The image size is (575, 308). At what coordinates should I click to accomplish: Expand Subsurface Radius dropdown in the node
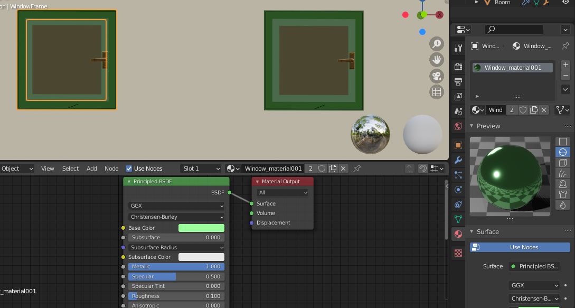point(176,247)
